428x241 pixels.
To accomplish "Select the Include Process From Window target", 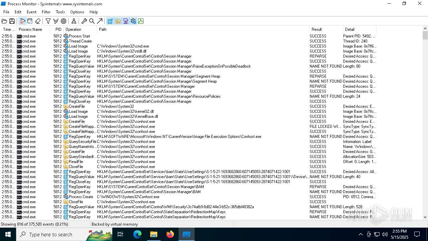I will (64, 21).
